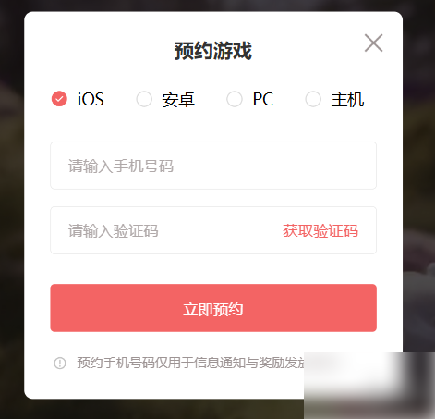
Task: Request a code via the 获取验证码 link
Action: [x=320, y=230]
